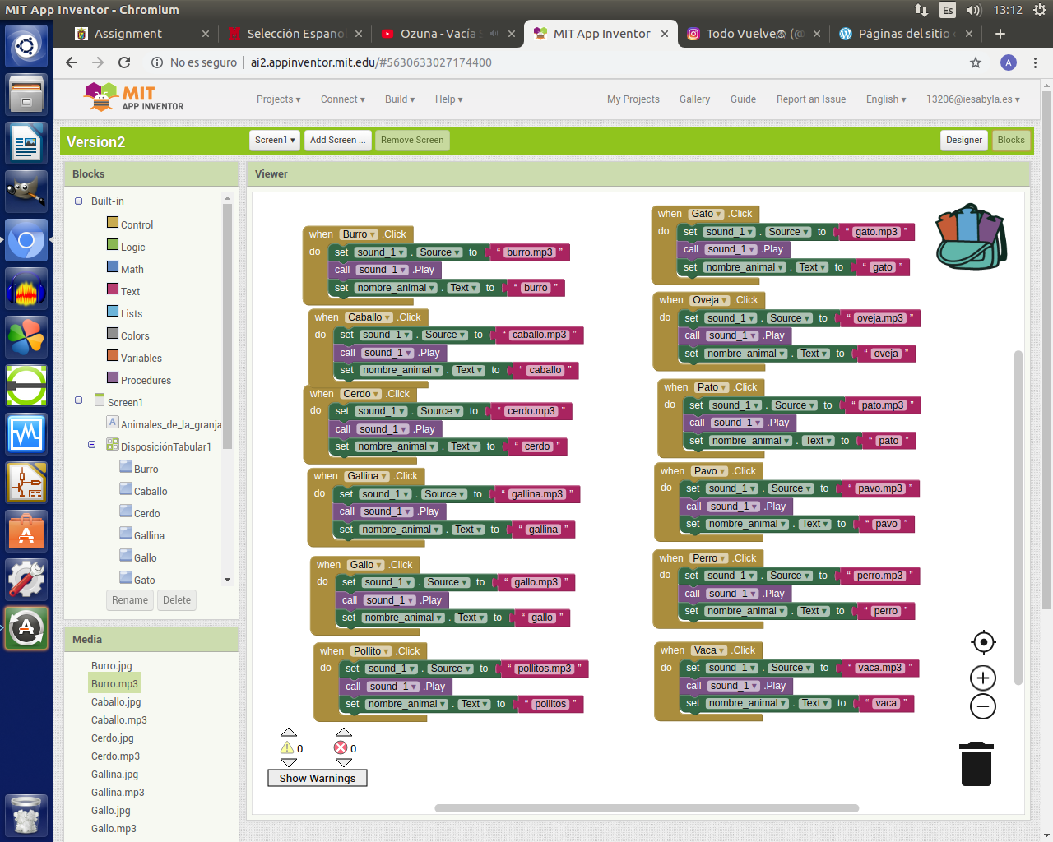The height and width of the screenshot is (842, 1053).
Task: Click the red error count icon
Action: [341, 747]
